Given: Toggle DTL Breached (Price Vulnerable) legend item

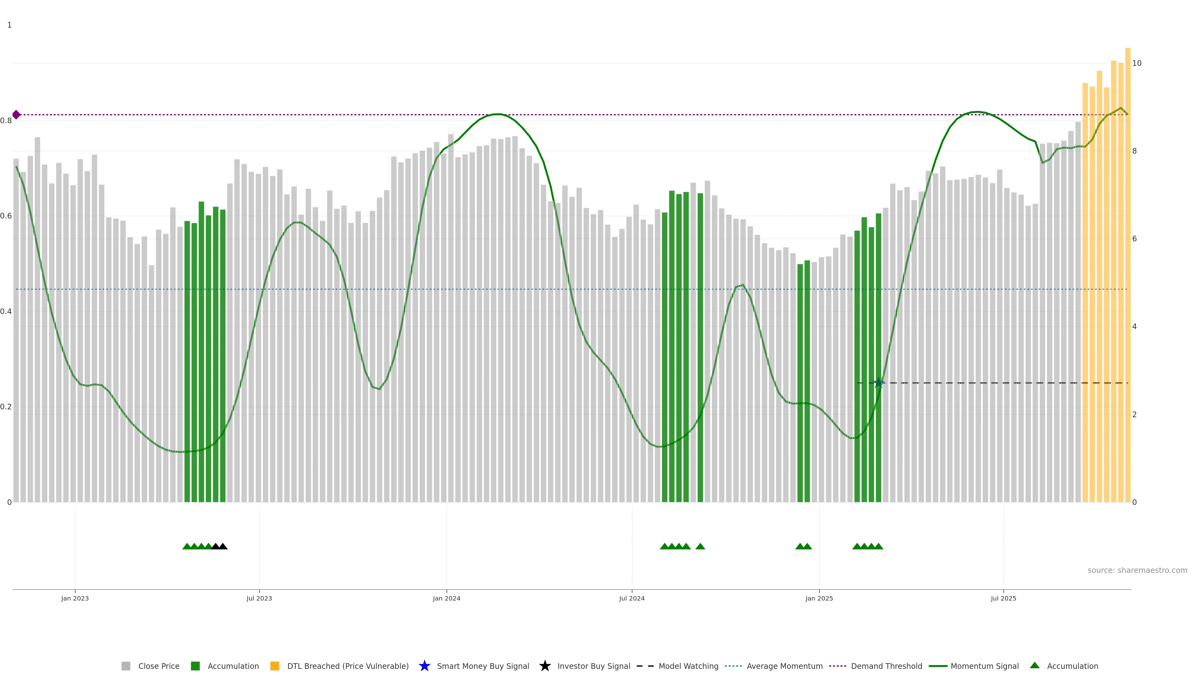Looking at the screenshot, I should [x=347, y=666].
